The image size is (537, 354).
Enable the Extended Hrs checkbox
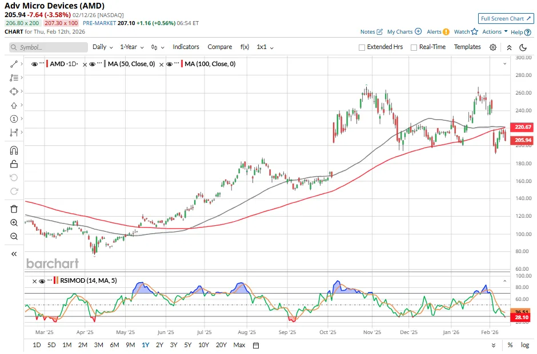[362, 47]
